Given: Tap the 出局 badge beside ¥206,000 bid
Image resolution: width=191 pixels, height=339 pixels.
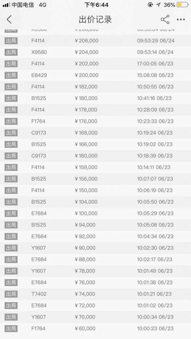Looking at the screenshot, I should [x=11, y=41].
